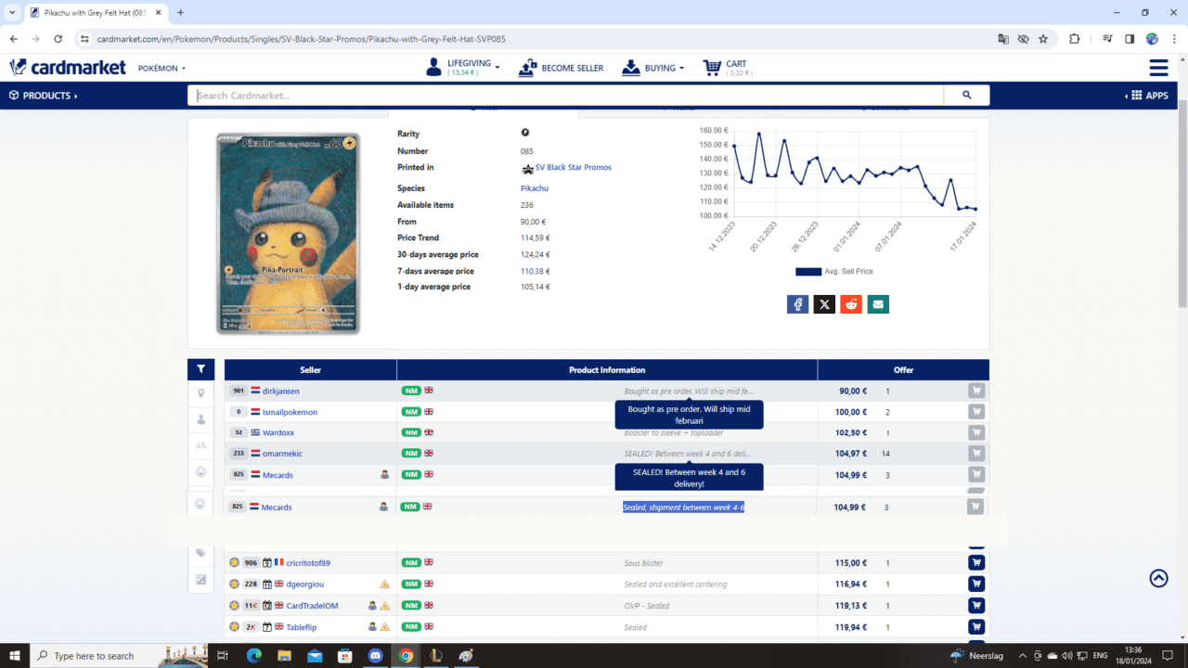Add CardTradeIOM's 119,13 € offer to cart

(x=976, y=606)
